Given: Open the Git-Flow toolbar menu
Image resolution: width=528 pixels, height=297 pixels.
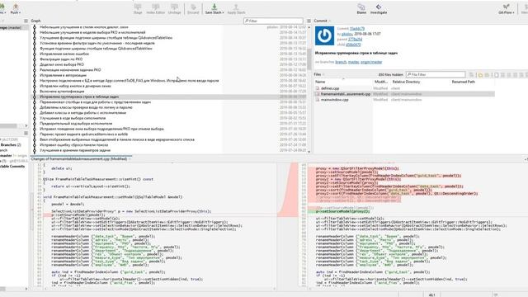Looking at the screenshot, I should [506, 9].
